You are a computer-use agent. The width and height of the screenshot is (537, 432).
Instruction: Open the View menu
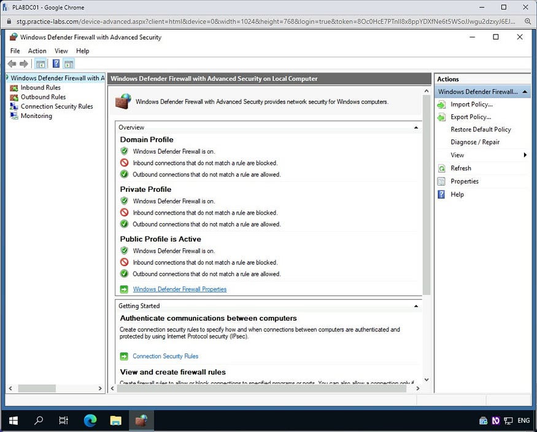click(x=61, y=51)
